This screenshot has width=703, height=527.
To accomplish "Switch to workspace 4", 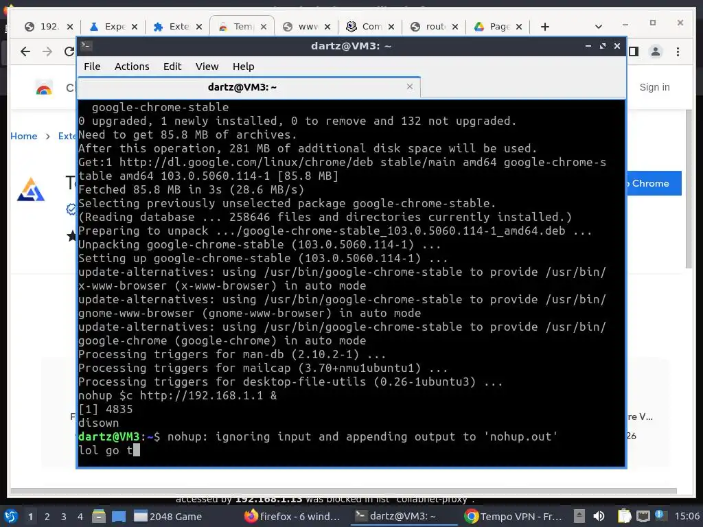I will pos(80,517).
